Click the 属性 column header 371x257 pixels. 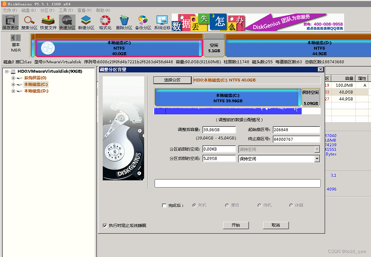362,78
